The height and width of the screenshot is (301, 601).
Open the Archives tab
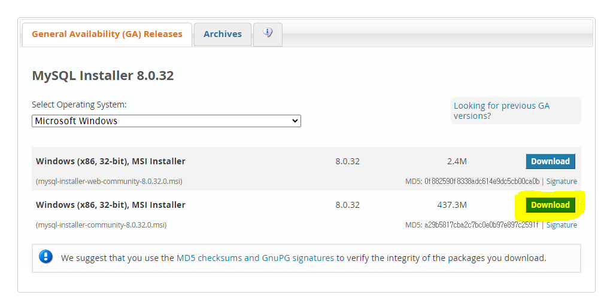tap(223, 35)
